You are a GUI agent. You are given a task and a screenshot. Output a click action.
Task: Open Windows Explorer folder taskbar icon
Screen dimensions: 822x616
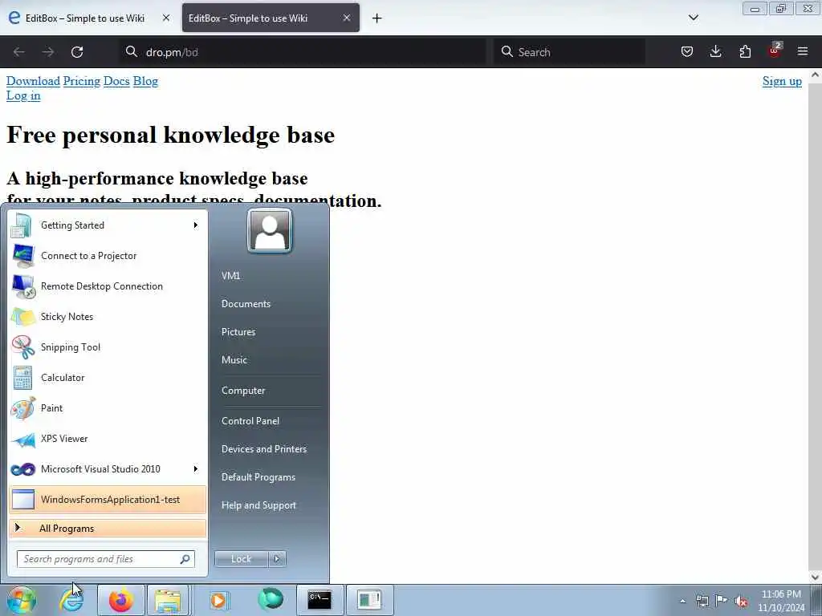tap(168, 600)
